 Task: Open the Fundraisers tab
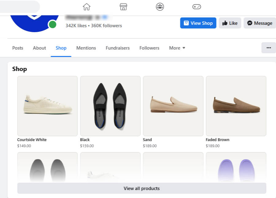point(117,48)
